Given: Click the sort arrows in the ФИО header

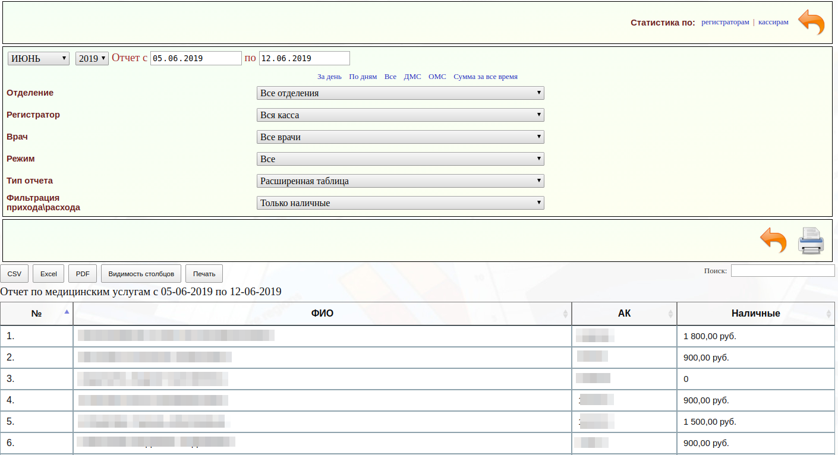Looking at the screenshot, I should 565,314.
